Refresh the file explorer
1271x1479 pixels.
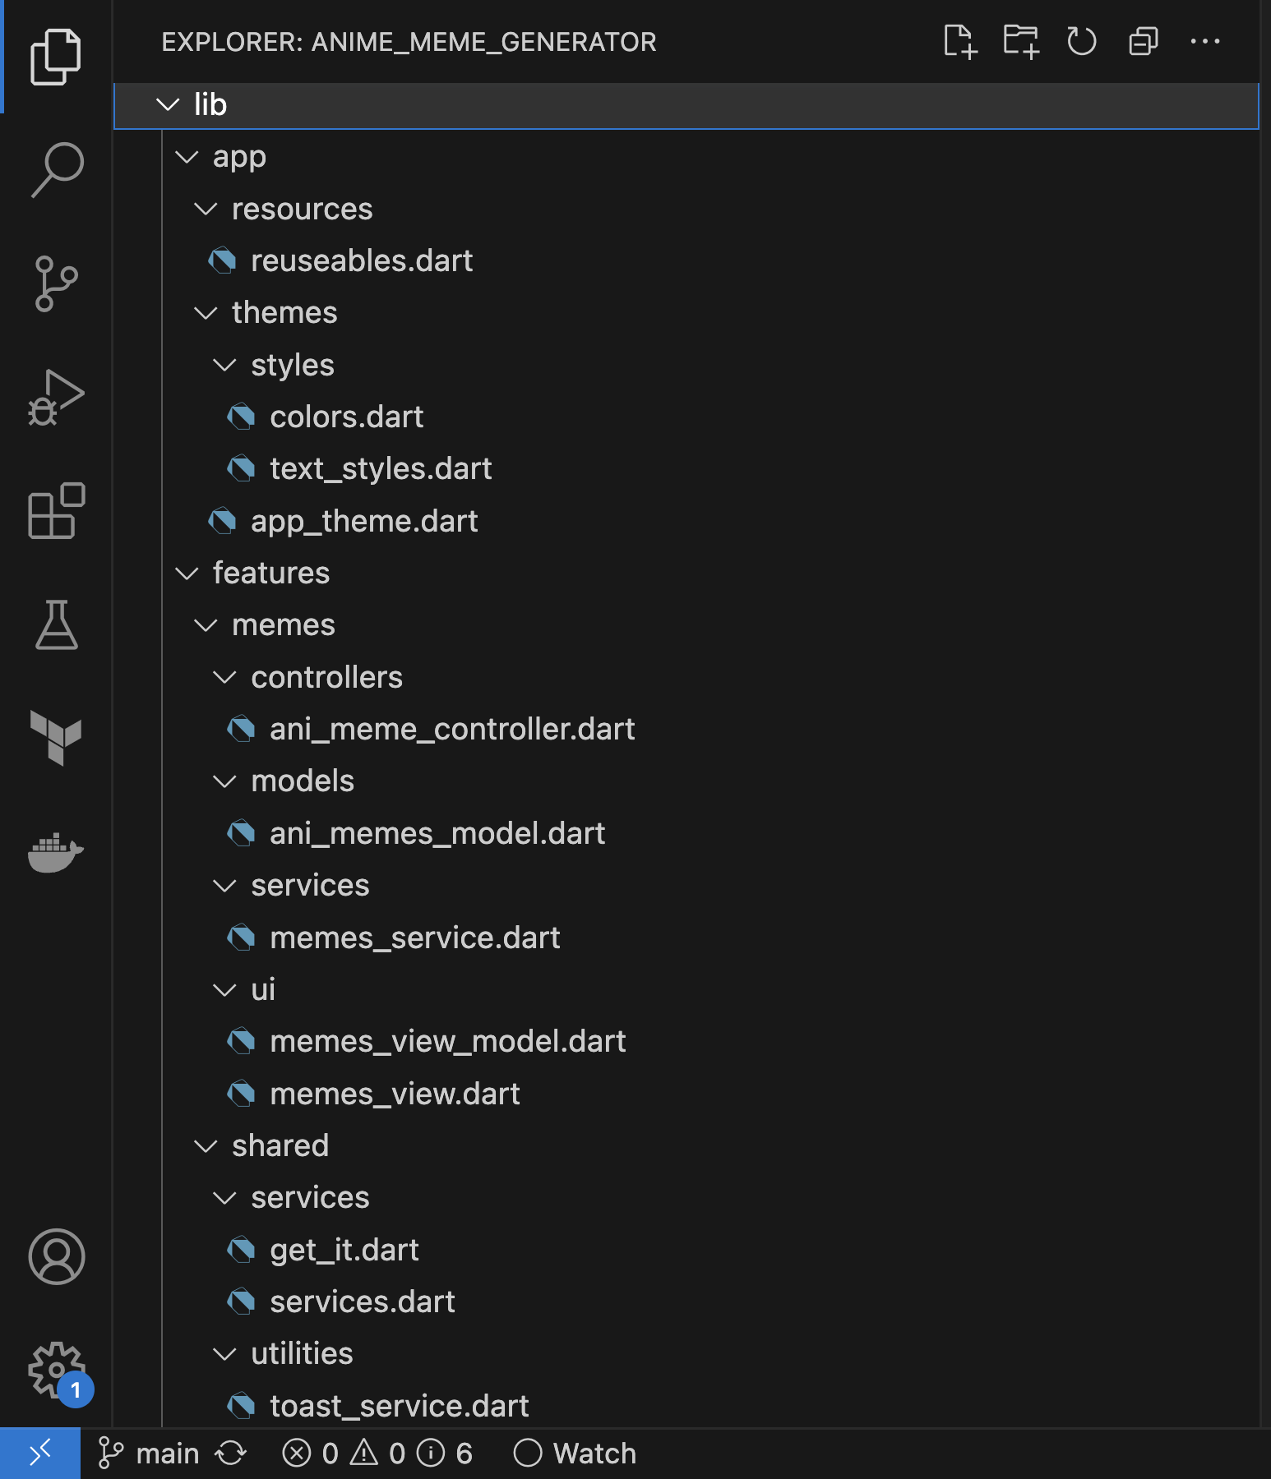click(x=1081, y=42)
